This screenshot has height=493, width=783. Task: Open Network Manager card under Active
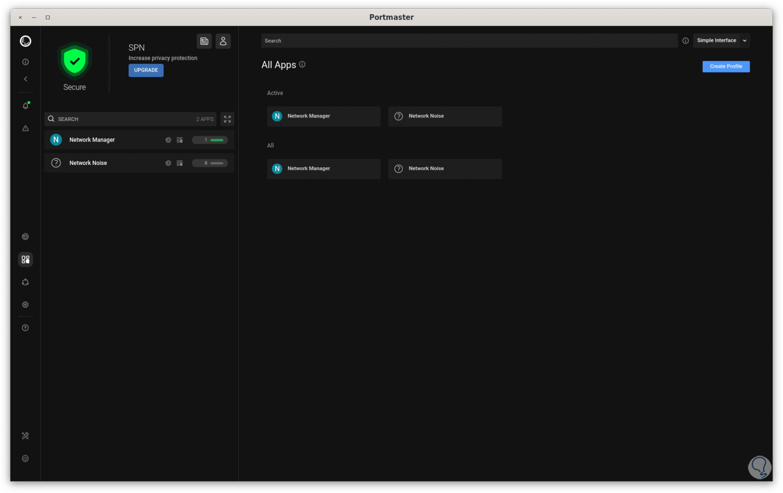coord(324,116)
